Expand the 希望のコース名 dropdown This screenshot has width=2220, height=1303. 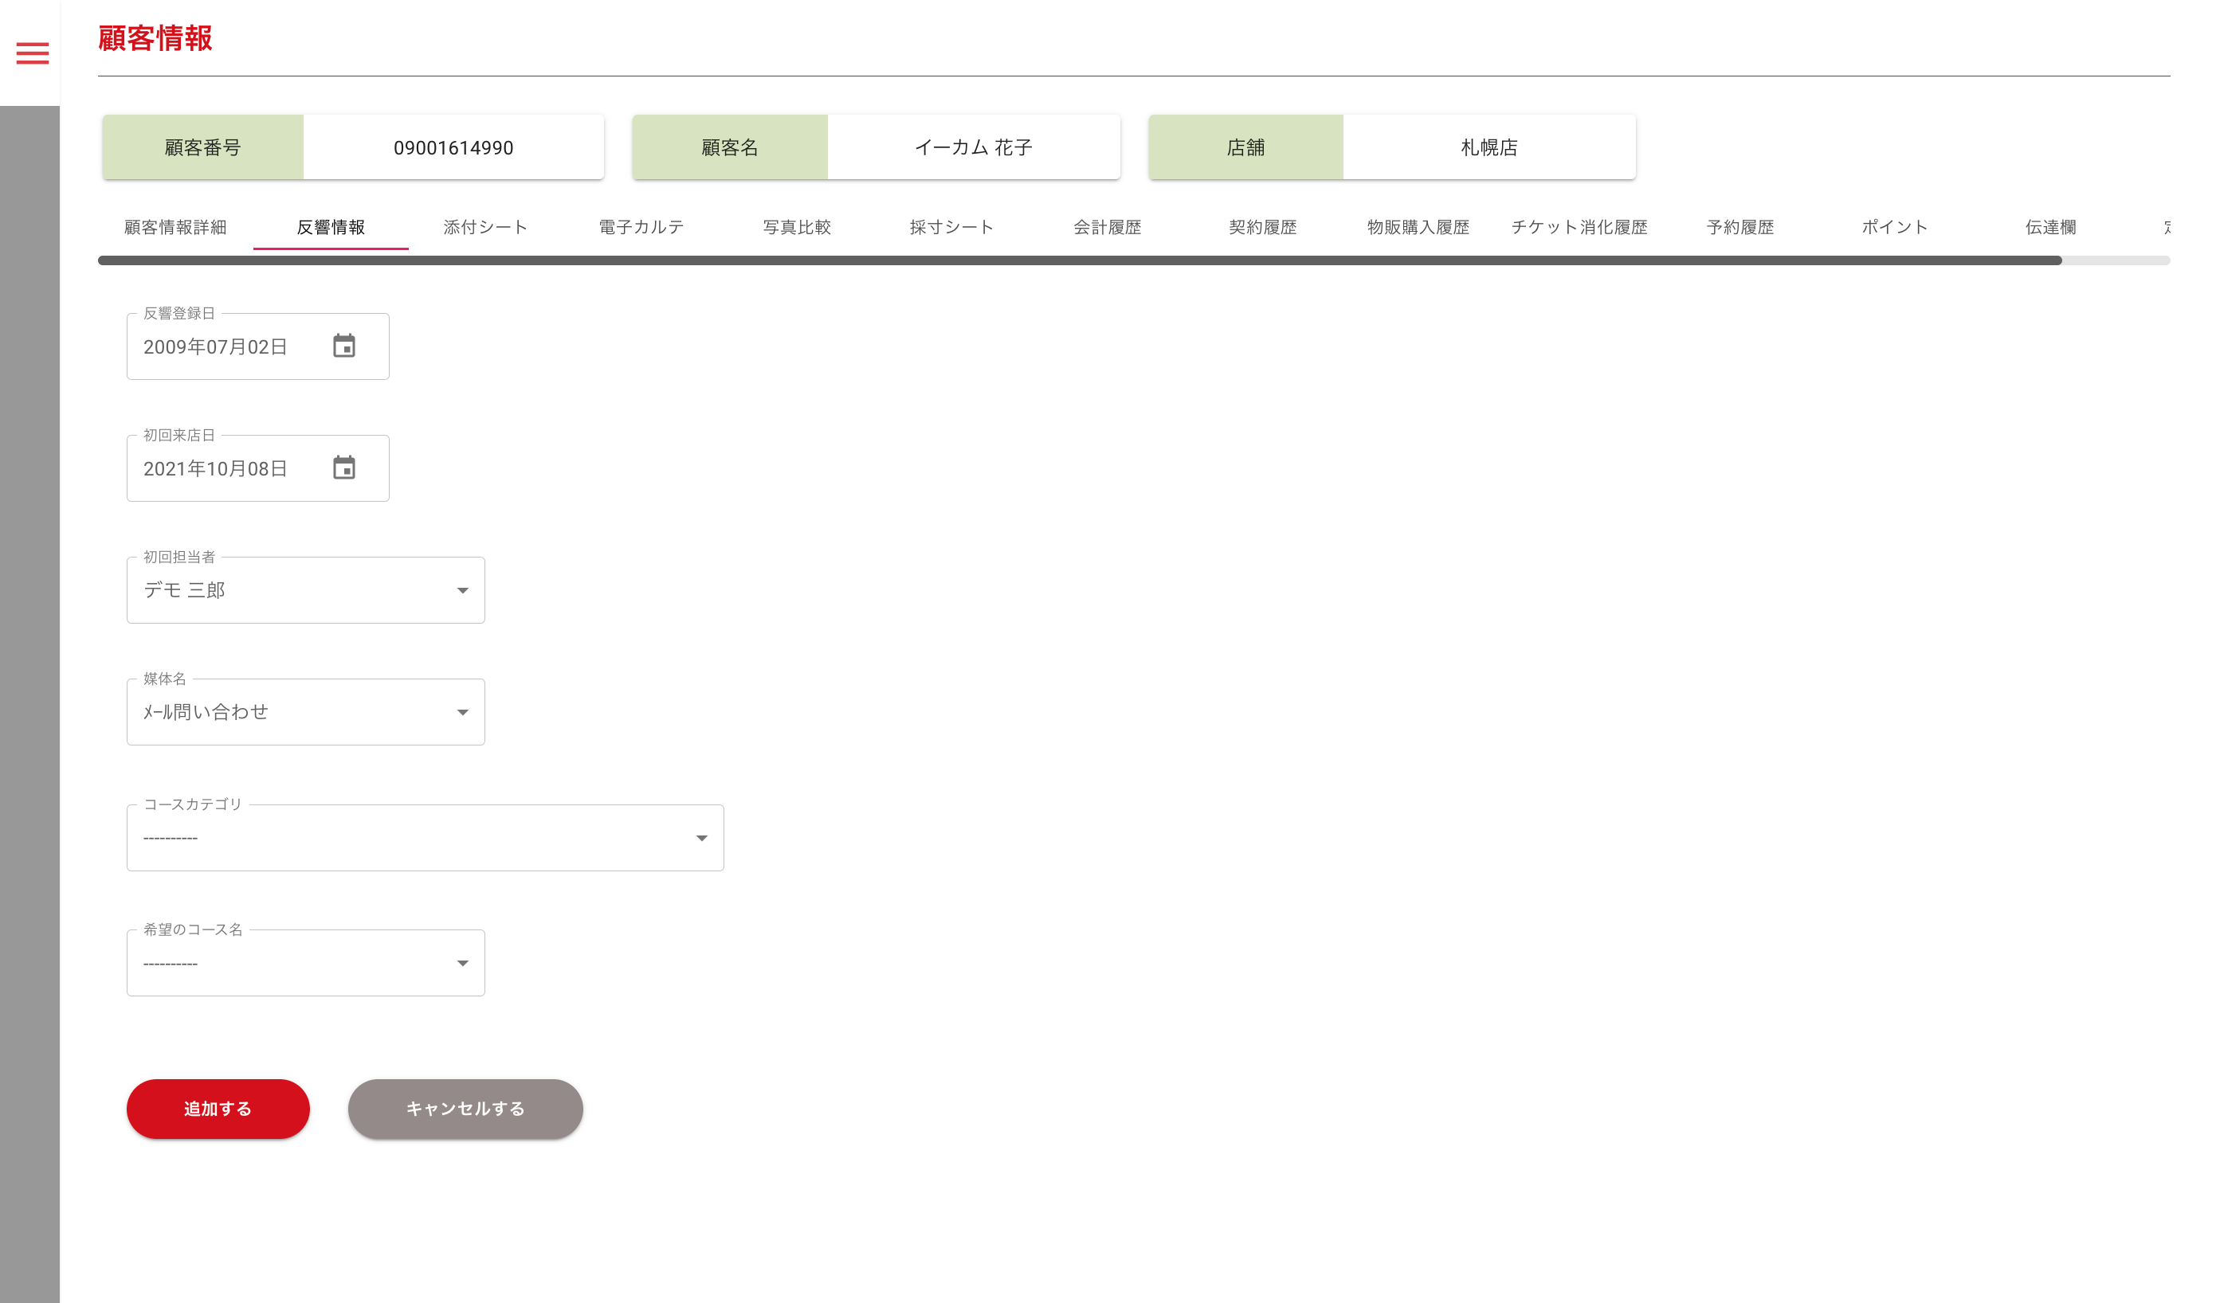461,963
